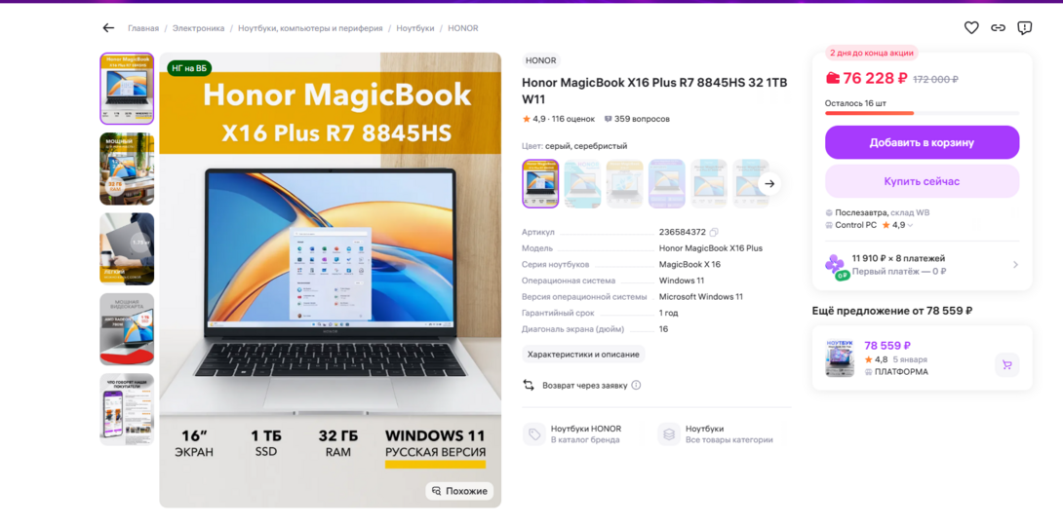Copy product link with chain icon
The height and width of the screenshot is (526, 1063).
click(998, 27)
